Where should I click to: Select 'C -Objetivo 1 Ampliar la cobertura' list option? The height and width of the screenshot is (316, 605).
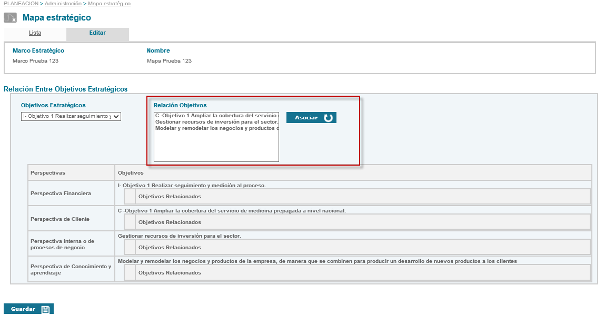(x=216, y=115)
